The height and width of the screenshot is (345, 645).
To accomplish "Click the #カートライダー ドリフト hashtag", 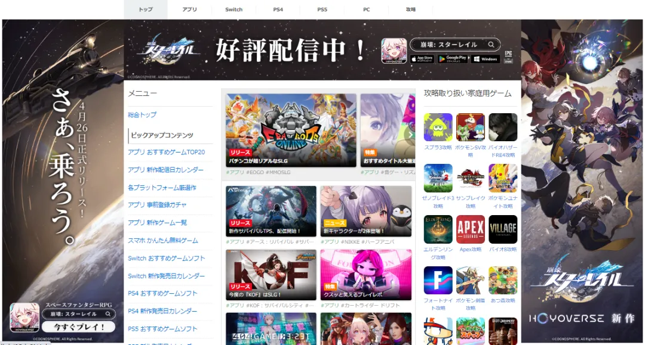I will tap(370, 306).
